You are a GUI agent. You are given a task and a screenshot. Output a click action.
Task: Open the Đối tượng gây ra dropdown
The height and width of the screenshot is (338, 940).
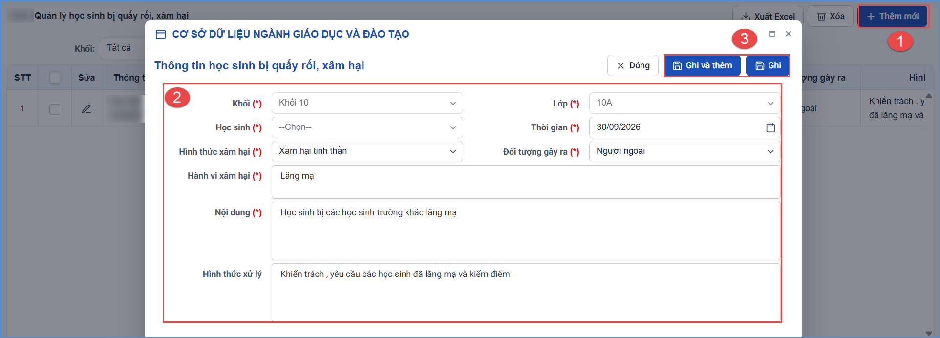point(684,151)
